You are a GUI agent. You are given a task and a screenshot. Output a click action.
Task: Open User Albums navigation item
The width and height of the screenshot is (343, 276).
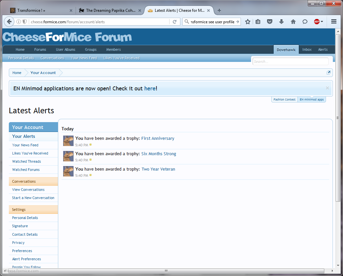click(65, 49)
